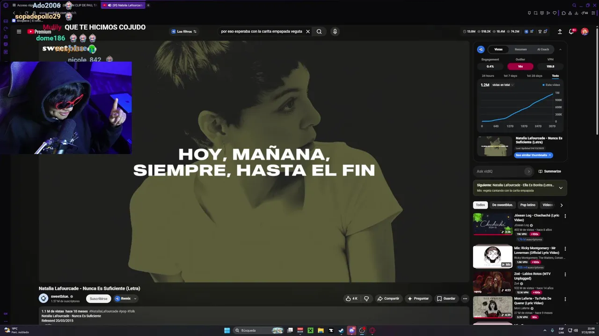
Task: Select the Pop latino chip
Action: coord(528,205)
